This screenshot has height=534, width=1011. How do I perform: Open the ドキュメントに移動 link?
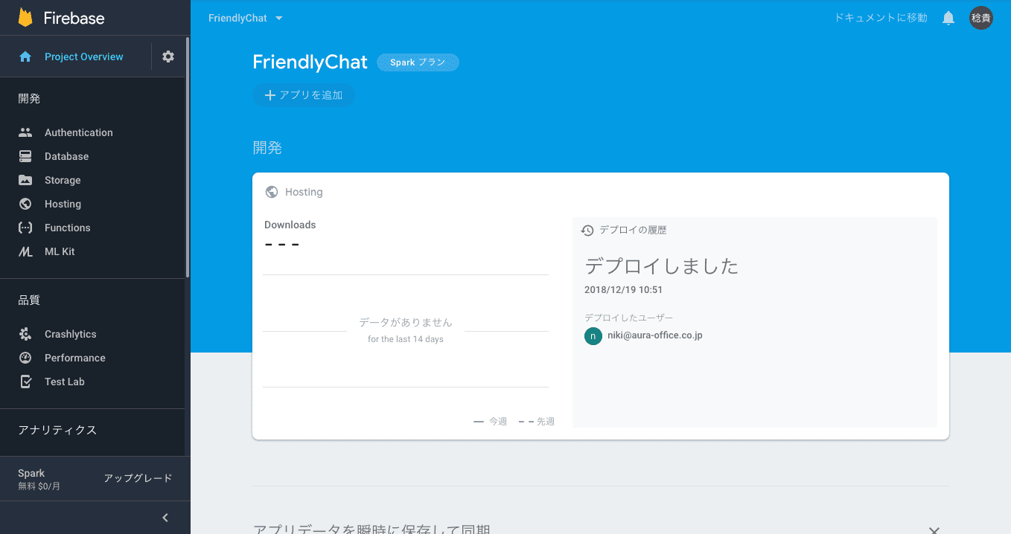(x=881, y=18)
